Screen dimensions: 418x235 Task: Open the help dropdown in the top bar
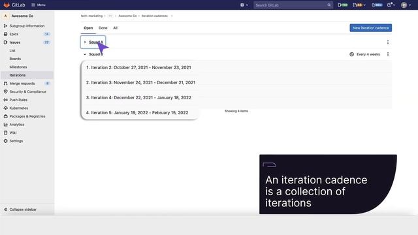click(x=391, y=5)
